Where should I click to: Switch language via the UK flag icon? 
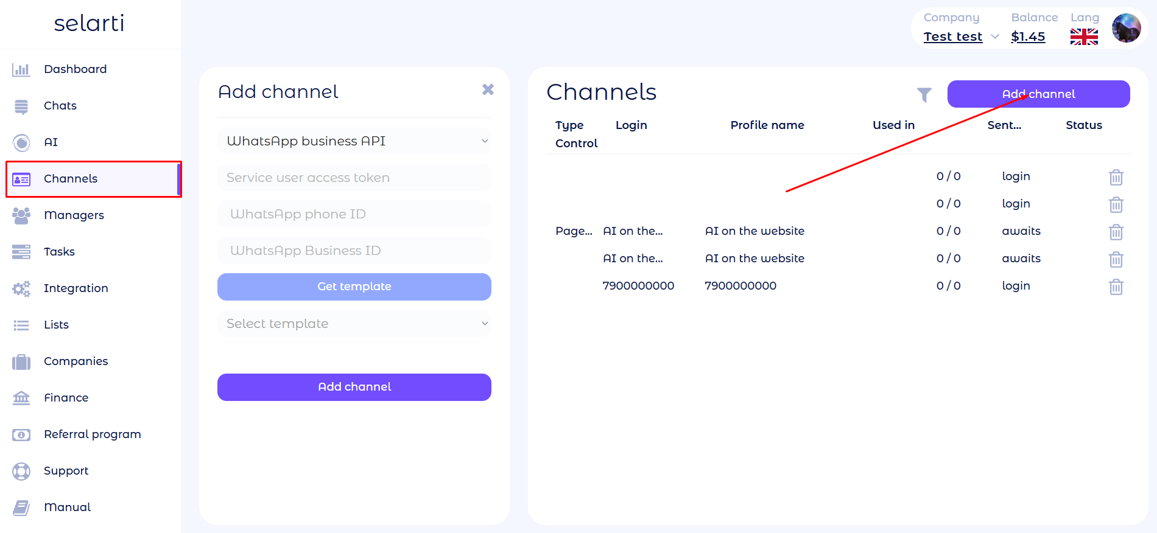[x=1084, y=37]
